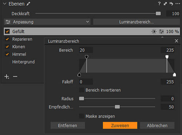The image size is (182, 135).
Task: Reset the Ebenen tool with undo arrow
Action: click(x=171, y=4)
